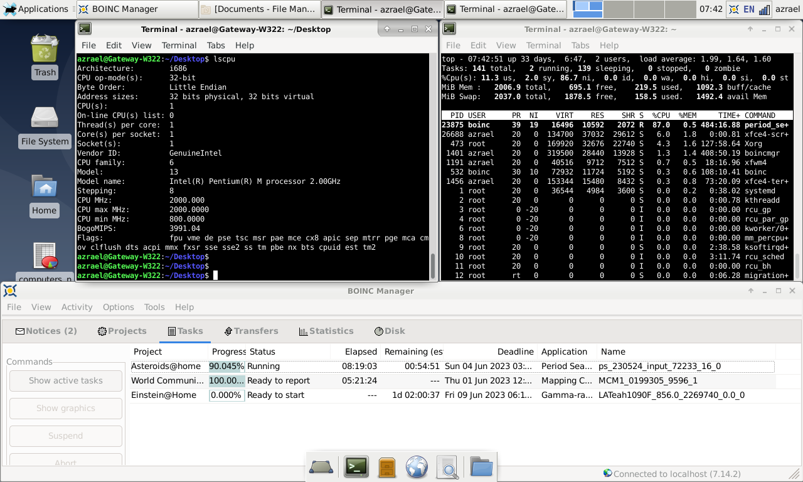Click the Show active tasks button
Image resolution: width=803 pixels, height=482 pixels.
(x=66, y=380)
